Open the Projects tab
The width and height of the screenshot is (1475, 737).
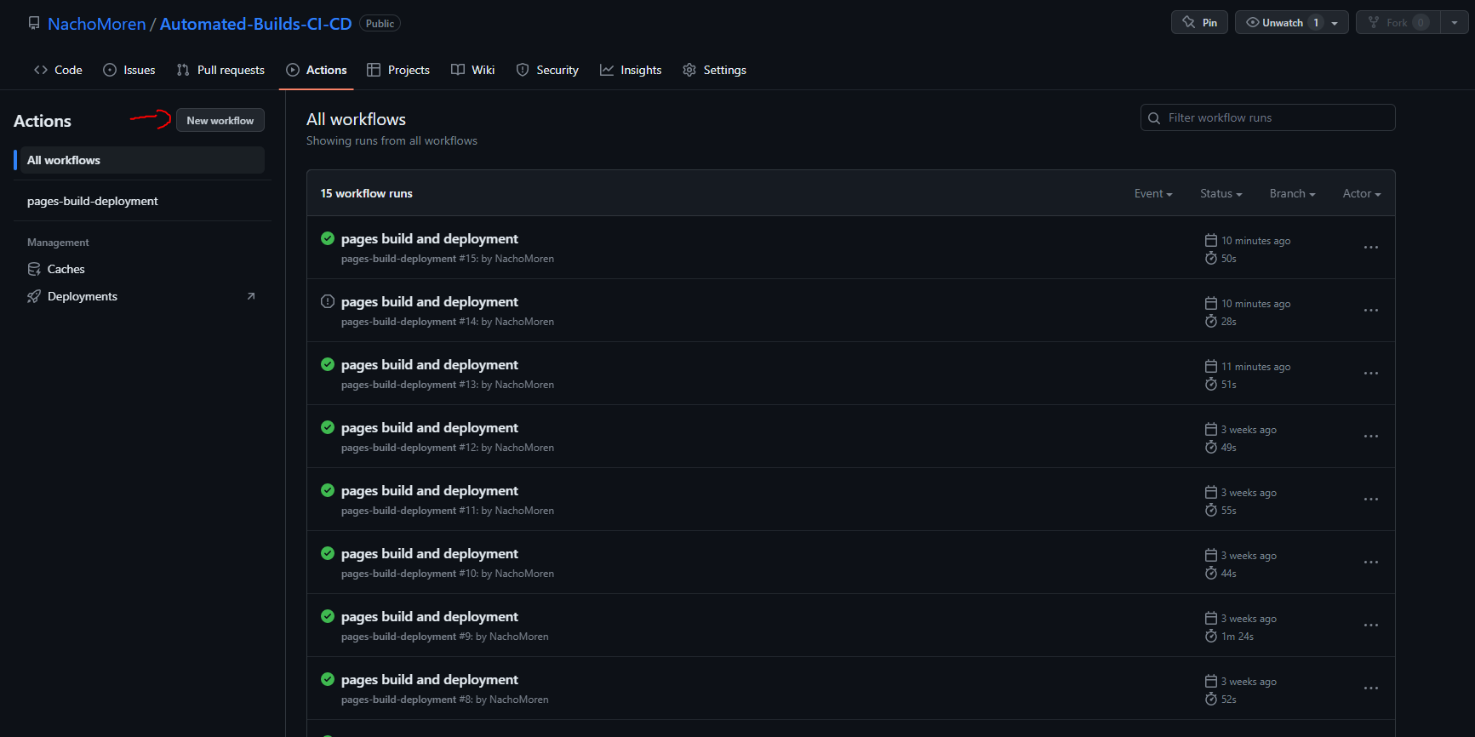coord(398,70)
